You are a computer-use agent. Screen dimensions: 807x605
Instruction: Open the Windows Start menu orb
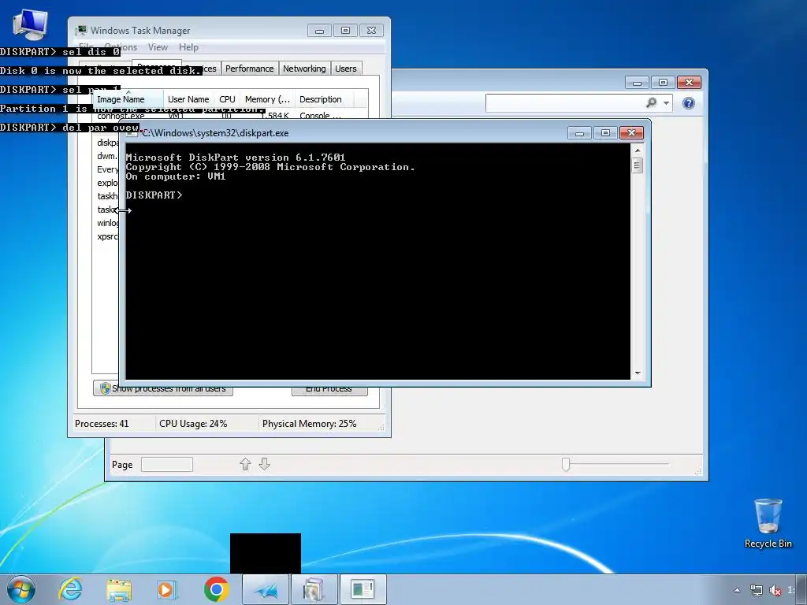tap(20, 589)
